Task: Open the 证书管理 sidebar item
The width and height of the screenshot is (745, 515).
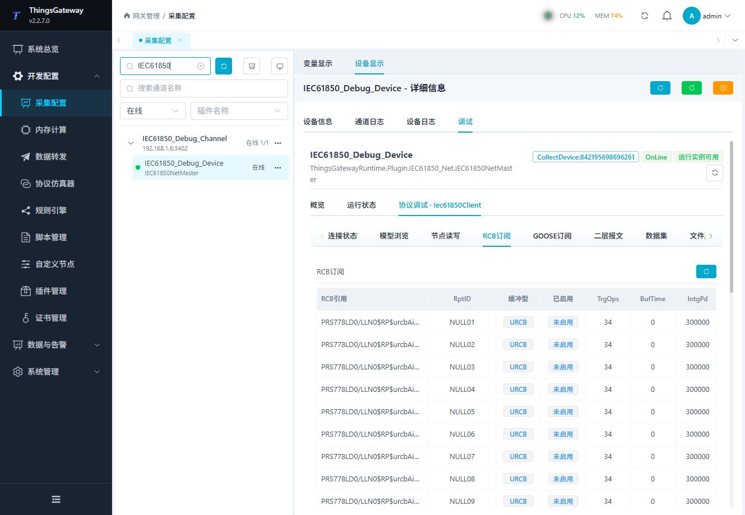Action: 55,318
